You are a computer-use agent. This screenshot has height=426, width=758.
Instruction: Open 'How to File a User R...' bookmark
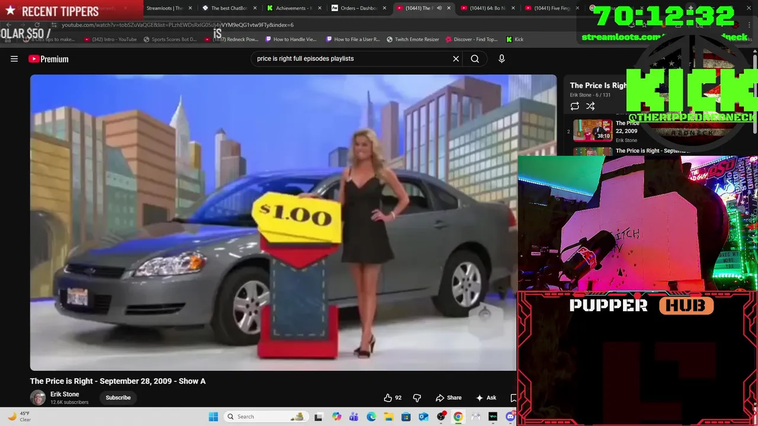[353, 40]
